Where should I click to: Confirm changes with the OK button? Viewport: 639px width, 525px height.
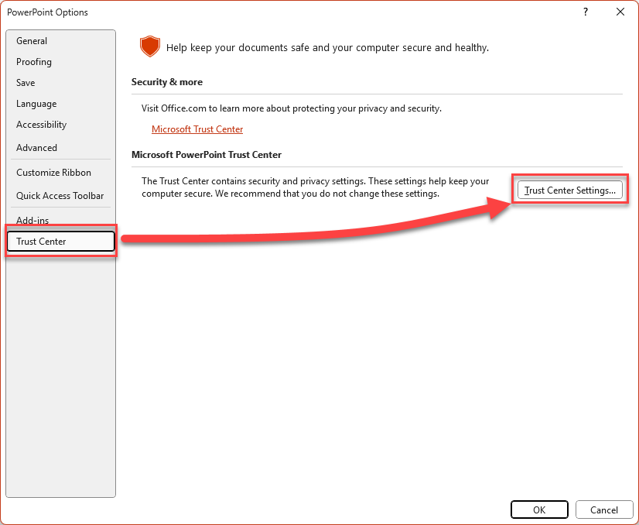[x=539, y=510]
